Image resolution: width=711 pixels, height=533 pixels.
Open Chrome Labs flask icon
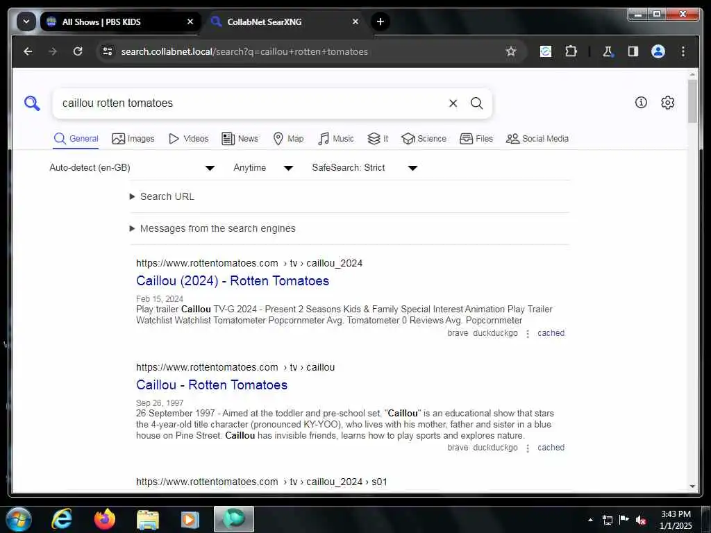(608, 51)
